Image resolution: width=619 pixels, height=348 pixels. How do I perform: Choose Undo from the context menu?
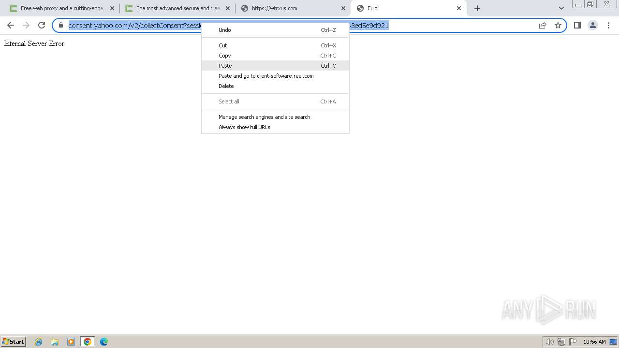pyautogui.click(x=275, y=30)
